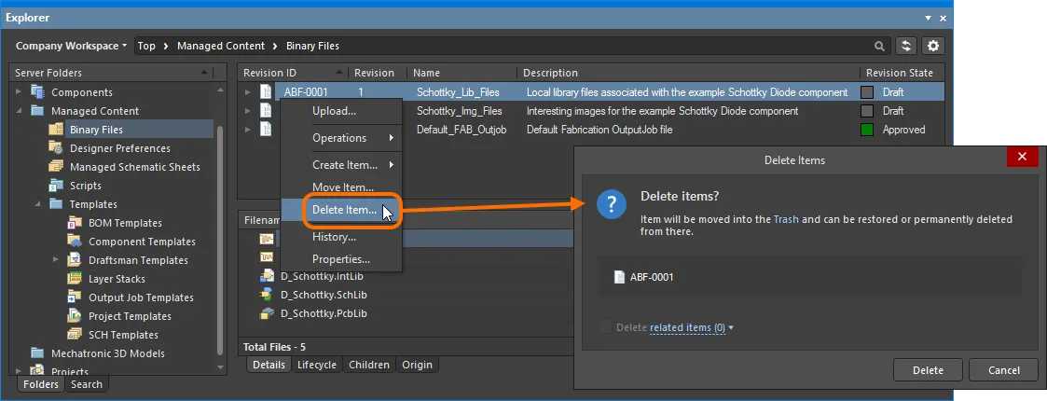Click the Designer Preferences folder icon
This screenshot has height=401, width=1047.
[x=57, y=148]
